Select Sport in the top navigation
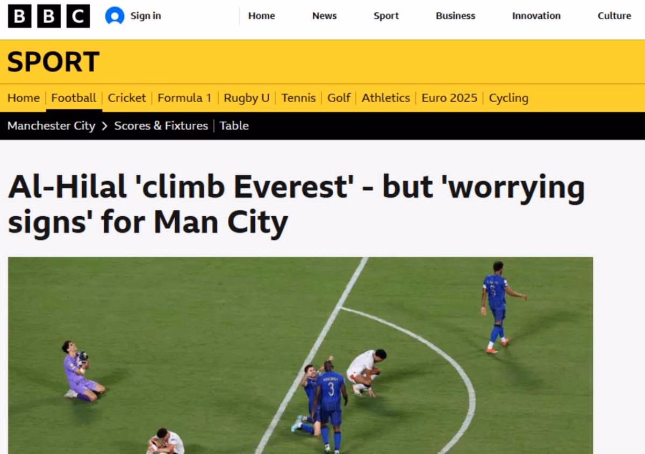This screenshot has width=645, height=454. pyautogui.click(x=386, y=16)
